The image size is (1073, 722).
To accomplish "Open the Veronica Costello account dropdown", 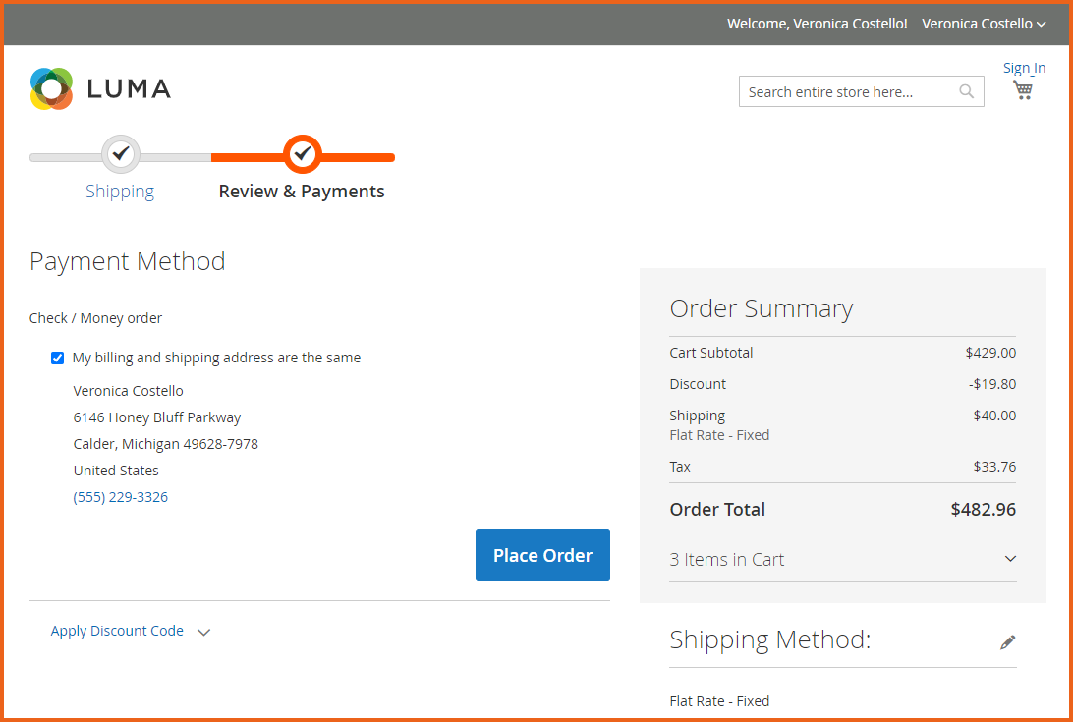I will click(x=983, y=23).
